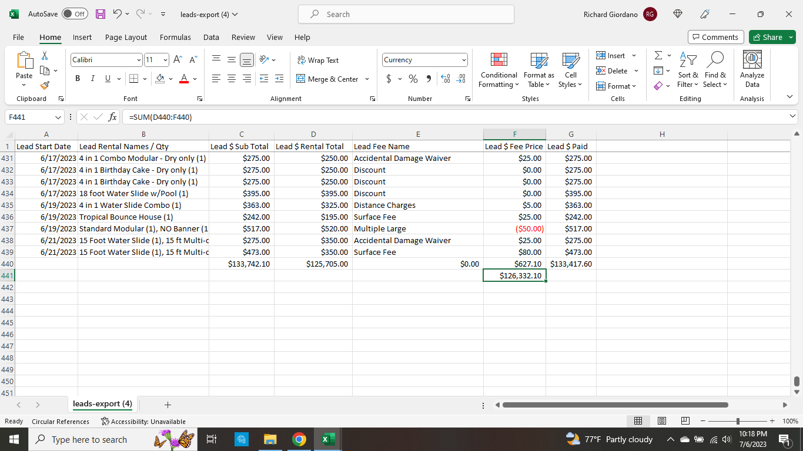The width and height of the screenshot is (803, 451).
Task: Open the Currency number format dropdown
Action: (x=464, y=60)
